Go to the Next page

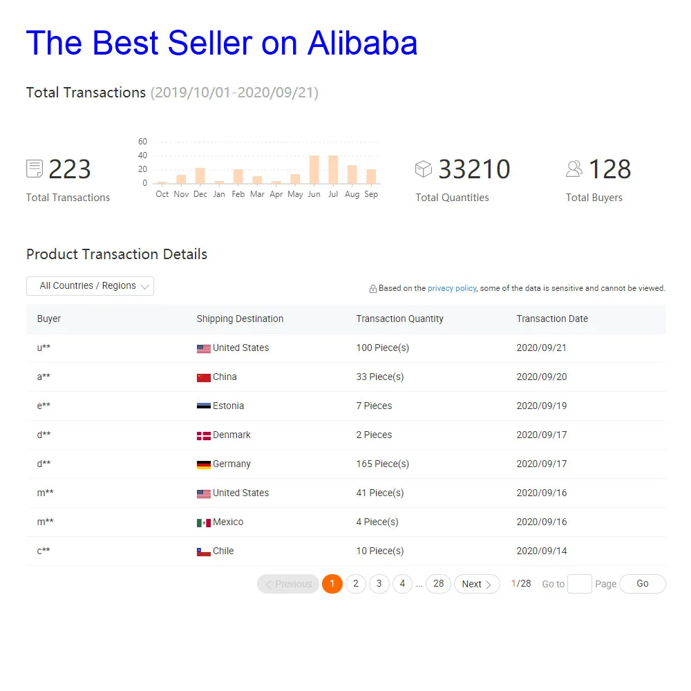[x=477, y=584]
